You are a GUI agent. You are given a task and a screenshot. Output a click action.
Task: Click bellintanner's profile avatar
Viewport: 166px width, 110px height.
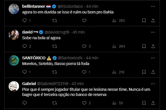(x=14, y=9)
